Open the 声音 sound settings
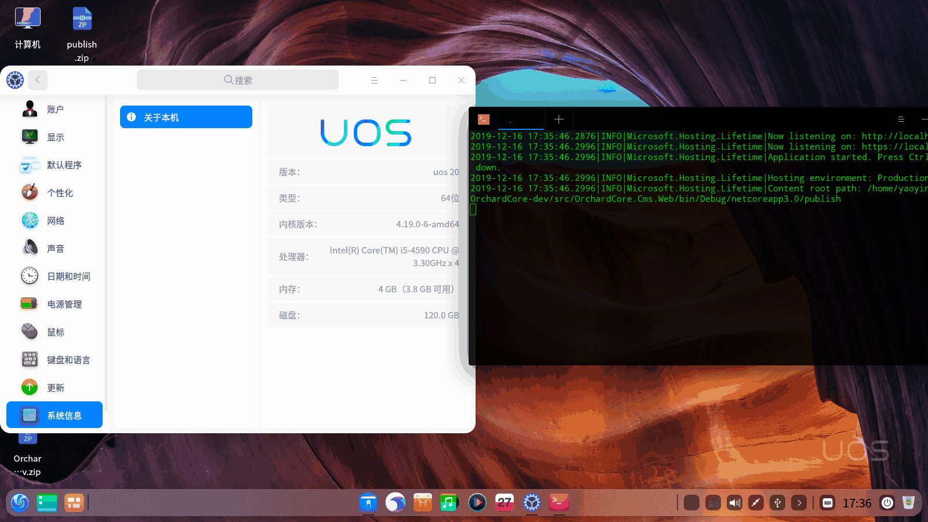Viewport: 928px width, 522px height. [55, 248]
